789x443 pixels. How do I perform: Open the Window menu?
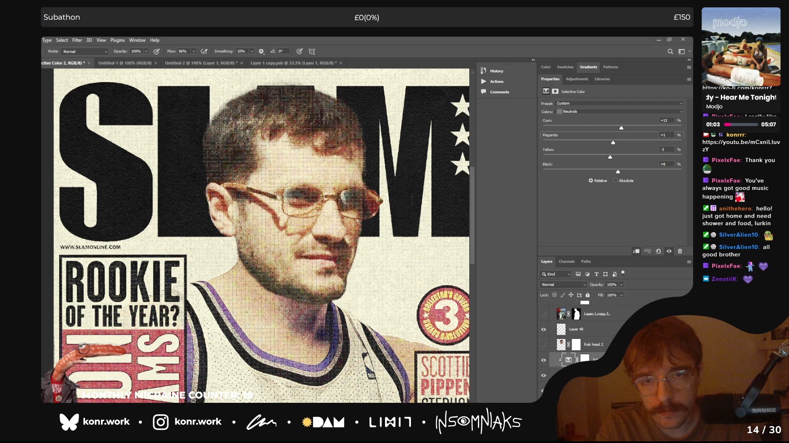coord(137,40)
